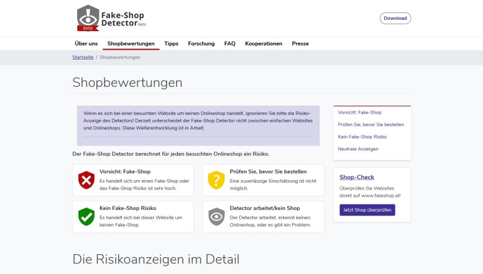Open the Shop-Check heading link
483x274 pixels.
[357, 177]
